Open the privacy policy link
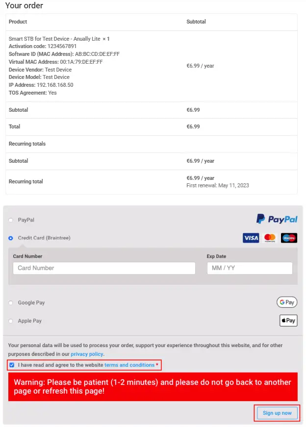306x427 pixels. tap(87, 354)
